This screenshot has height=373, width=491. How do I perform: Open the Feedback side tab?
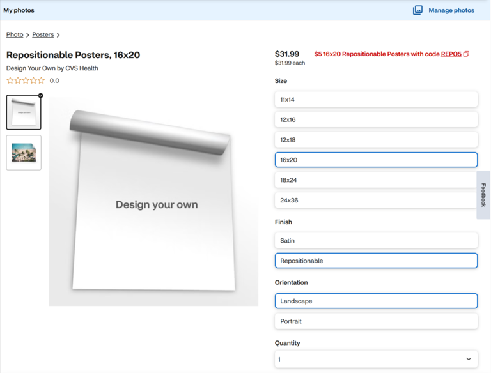(x=483, y=195)
